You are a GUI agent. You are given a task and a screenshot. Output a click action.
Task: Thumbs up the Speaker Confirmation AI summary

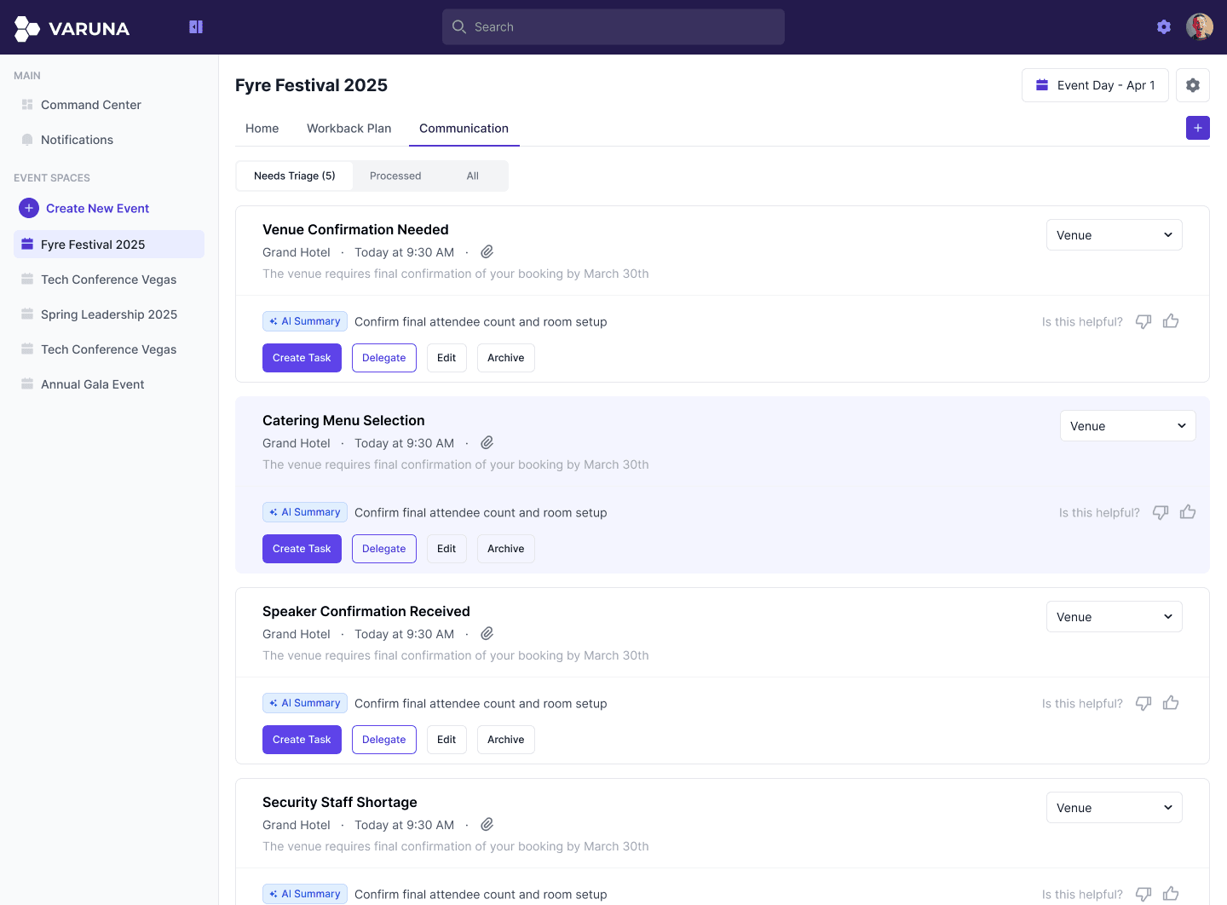[1171, 703]
